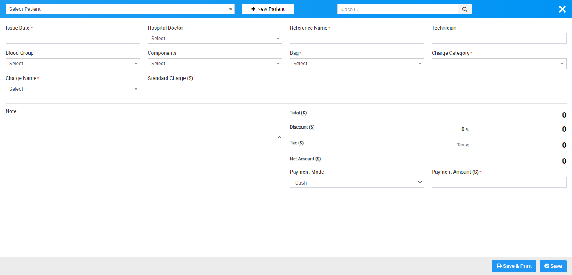Click the Issue Date input field
The width and height of the screenshot is (572, 275).
(73, 39)
